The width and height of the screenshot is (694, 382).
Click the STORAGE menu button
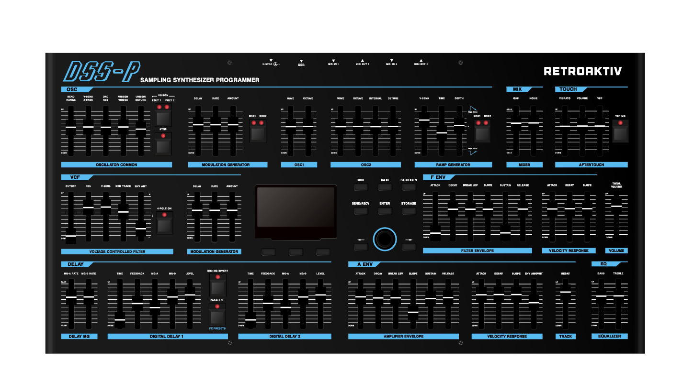pos(409,211)
